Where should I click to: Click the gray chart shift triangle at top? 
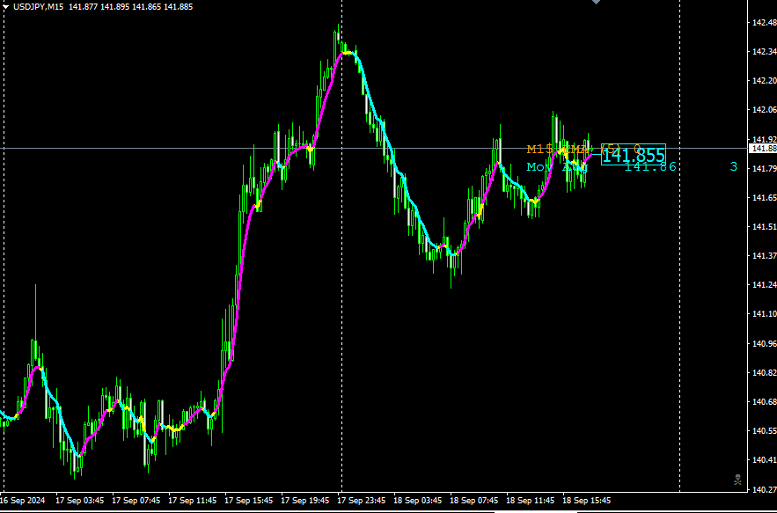point(596,3)
